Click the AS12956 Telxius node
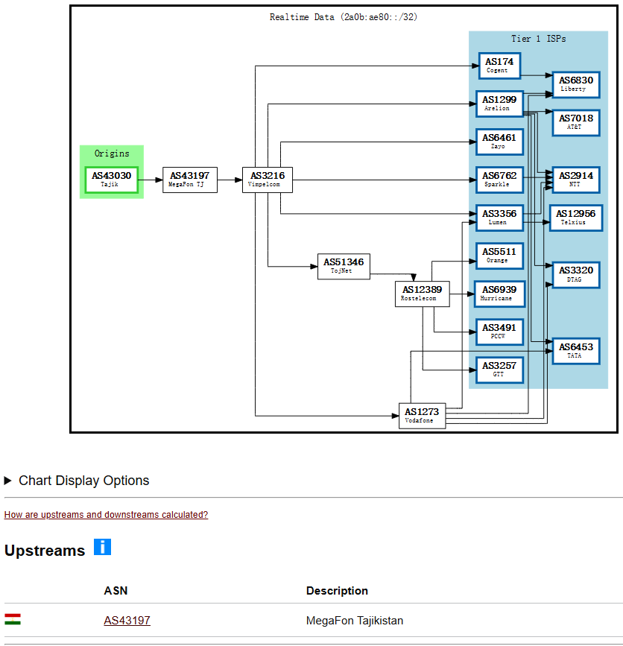Screen dimensions: 623x646 (x=576, y=218)
